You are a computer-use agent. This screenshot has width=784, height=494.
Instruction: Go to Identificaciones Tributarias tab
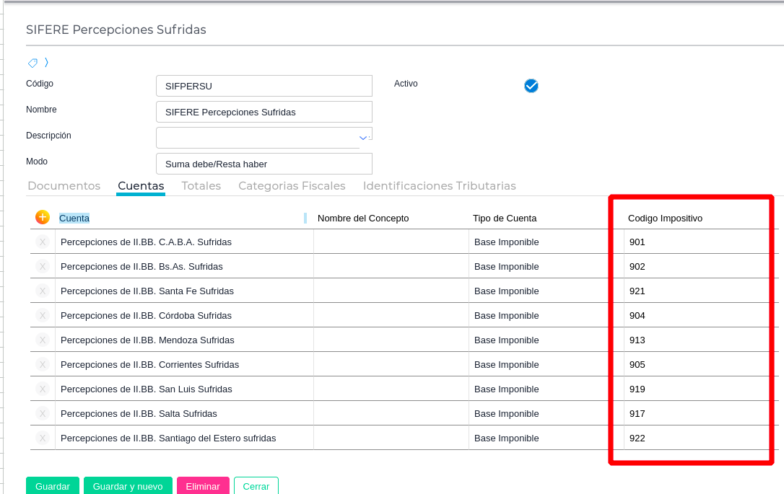(439, 186)
